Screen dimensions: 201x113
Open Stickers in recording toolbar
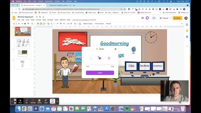tap(40, 101)
